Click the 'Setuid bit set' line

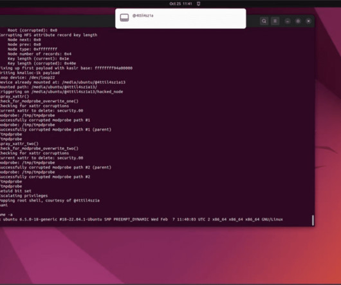15,191
